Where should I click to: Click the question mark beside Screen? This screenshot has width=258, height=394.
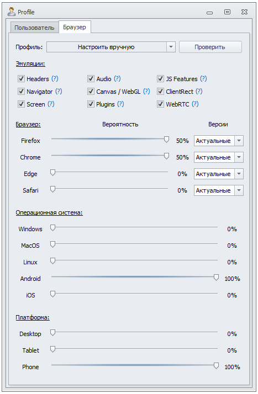[x=51, y=104]
